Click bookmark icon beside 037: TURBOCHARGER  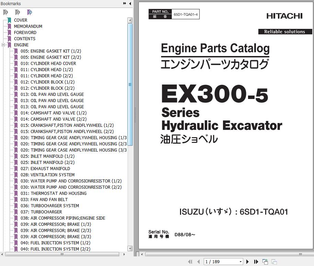pyautogui.click(x=16, y=212)
